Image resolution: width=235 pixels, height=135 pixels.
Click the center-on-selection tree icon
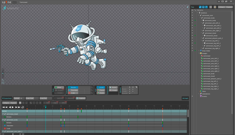[210, 7]
